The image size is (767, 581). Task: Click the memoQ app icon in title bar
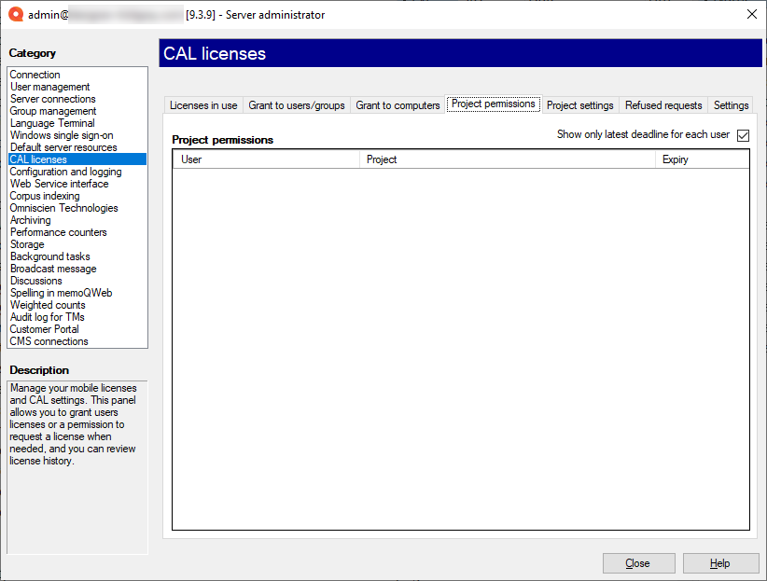(15, 14)
